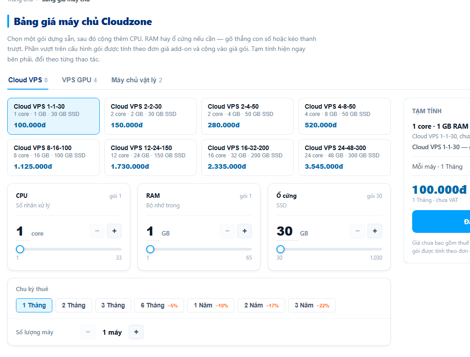Edit the CPU core number field
This screenshot has width=470, height=357.
tap(22, 231)
